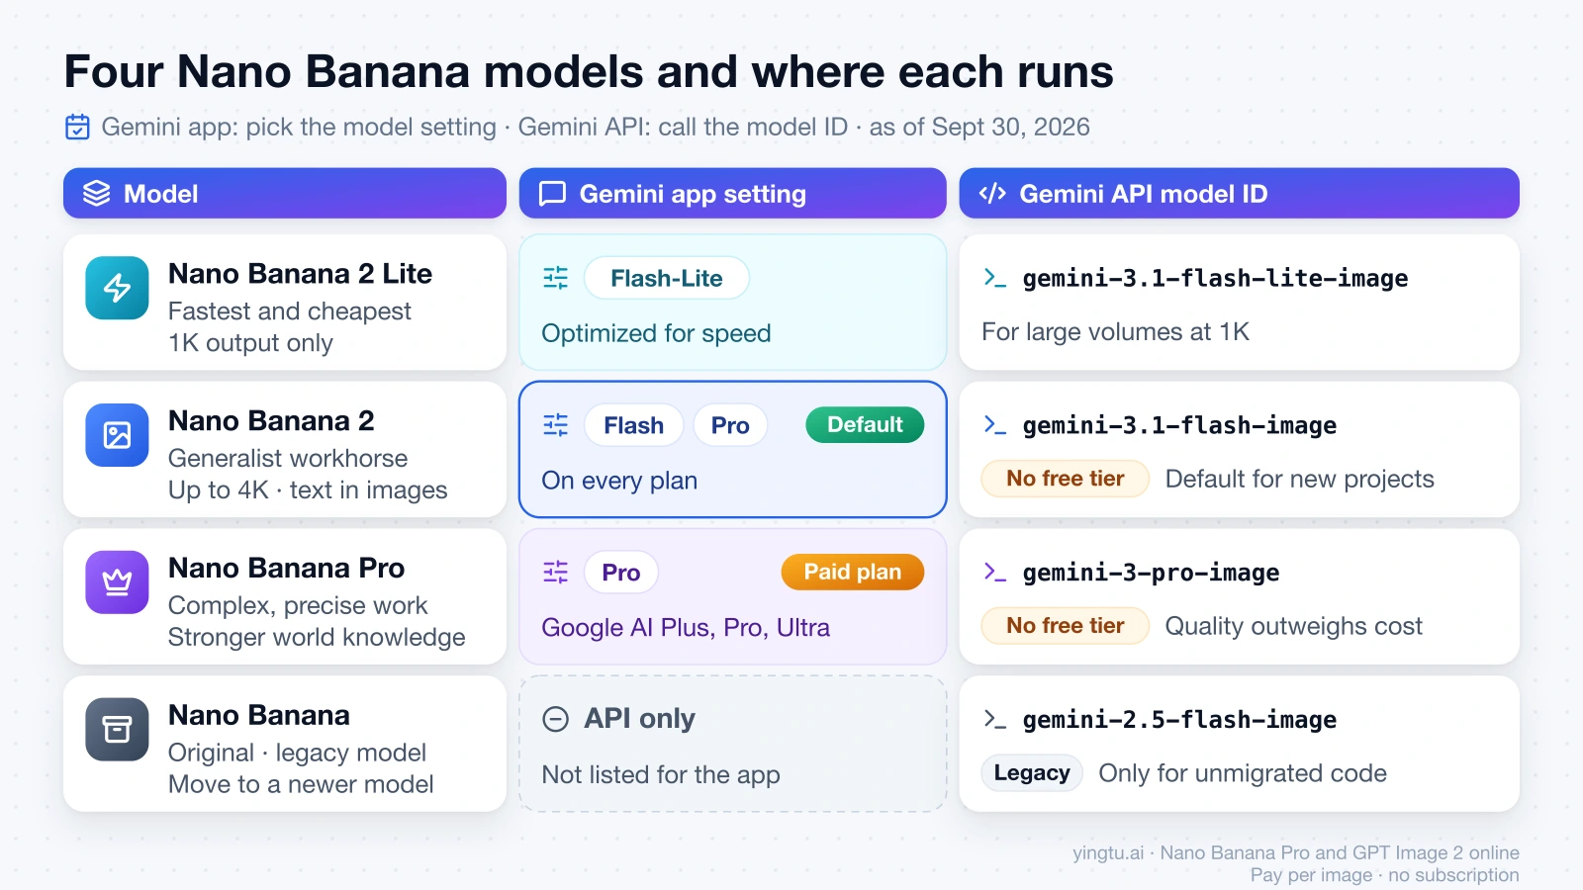Click terminal prompt icon beside gemini-3.1-flash-lite-image
The height and width of the screenshot is (890, 1583).
coord(994,278)
